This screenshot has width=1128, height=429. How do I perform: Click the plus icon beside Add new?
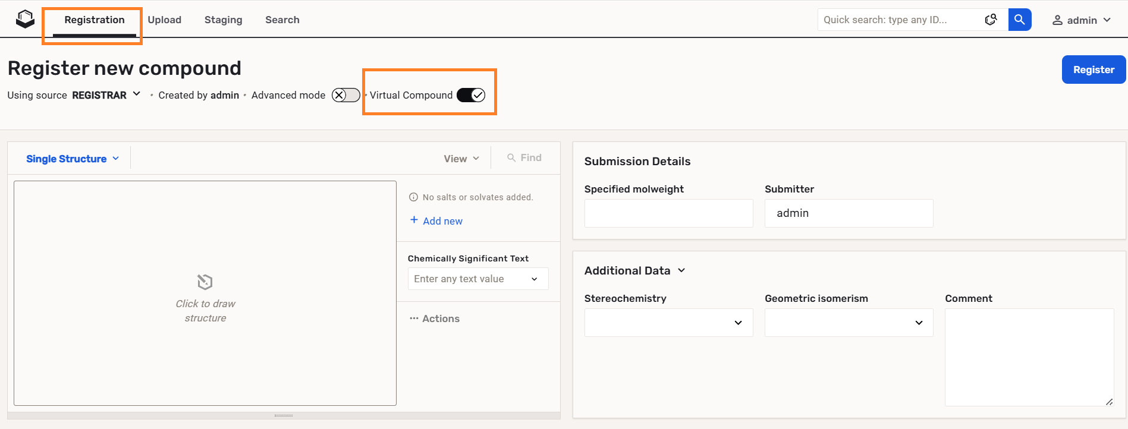(x=414, y=220)
